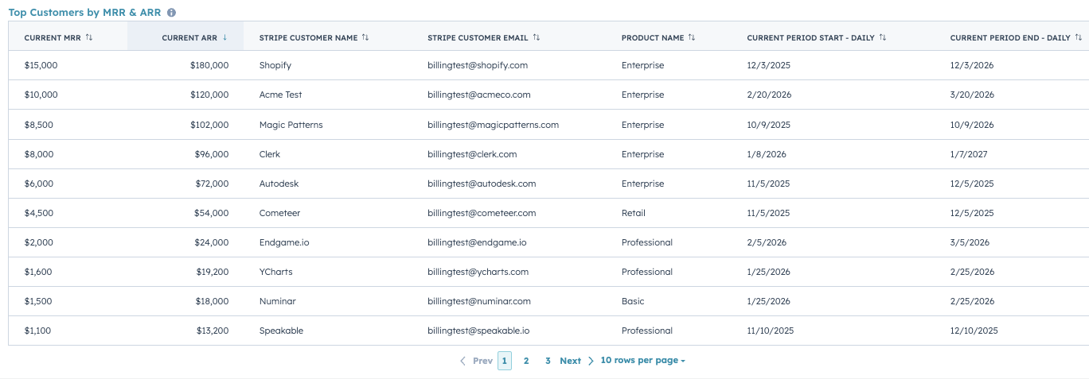Click the Speakable customer name cell
This screenshot has width=1089, height=379.
click(x=281, y=331)
